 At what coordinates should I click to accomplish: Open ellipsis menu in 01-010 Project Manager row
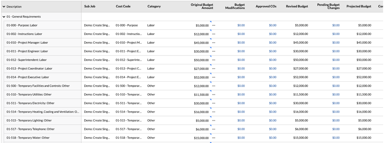pos(214,43)
